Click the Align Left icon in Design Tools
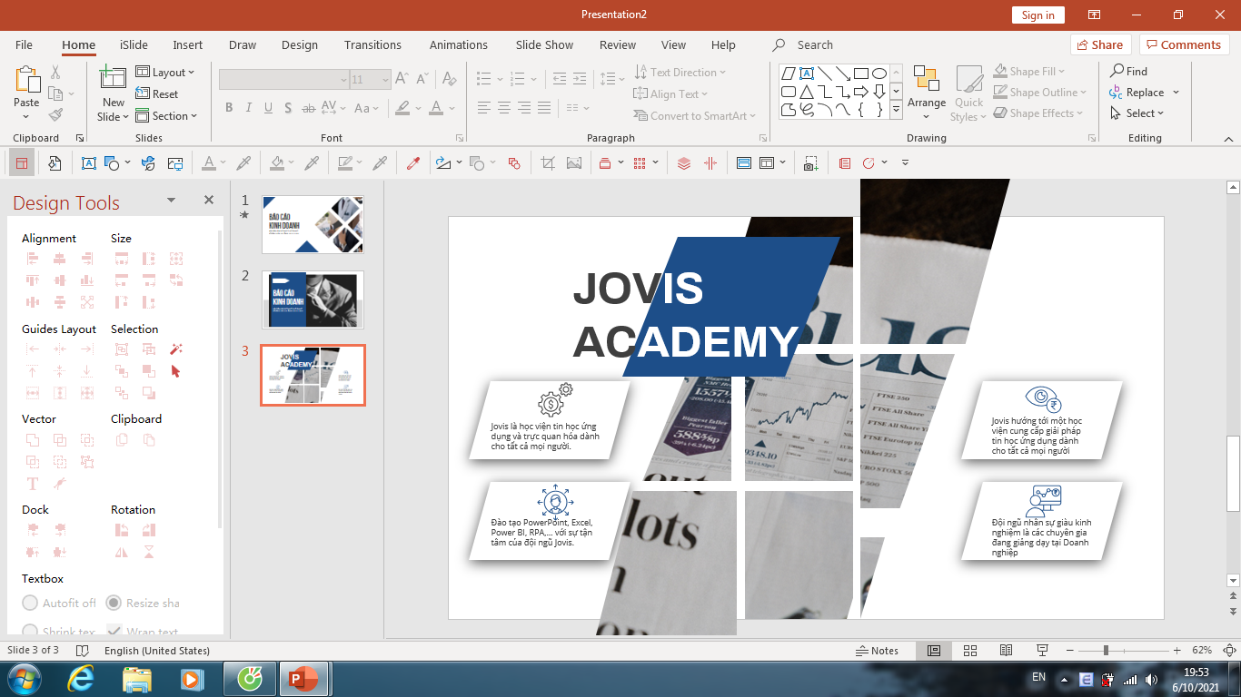 [x=33, y=259]
